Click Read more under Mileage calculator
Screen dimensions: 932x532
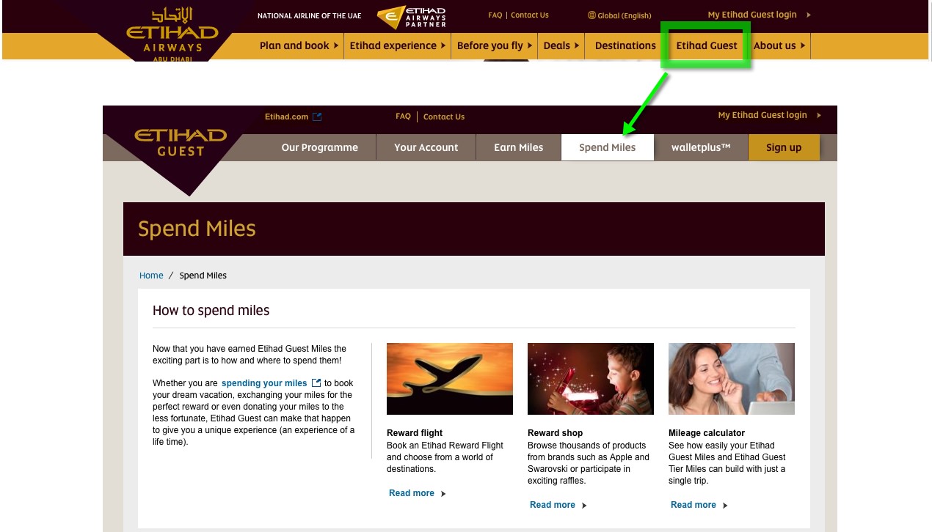pyautogui.click(x=693, y=505)
